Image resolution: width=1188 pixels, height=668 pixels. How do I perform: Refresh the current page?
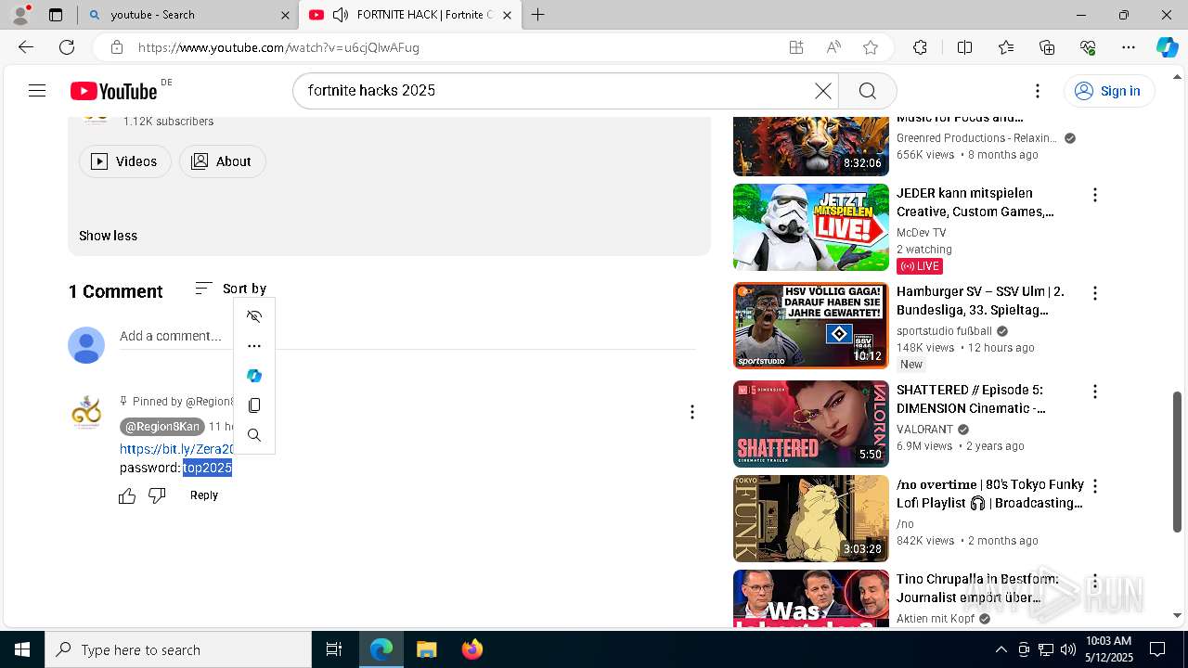point(67,47)
